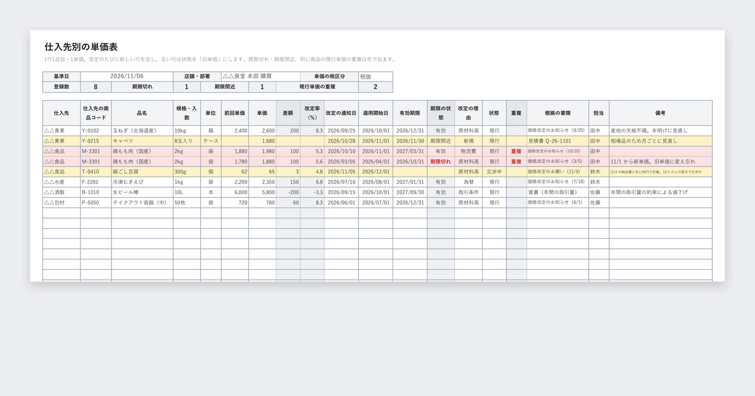This screenshot has width=755, height=396.
Task: Click the 改定率（%） column header
Action: [x=312, y=113]
